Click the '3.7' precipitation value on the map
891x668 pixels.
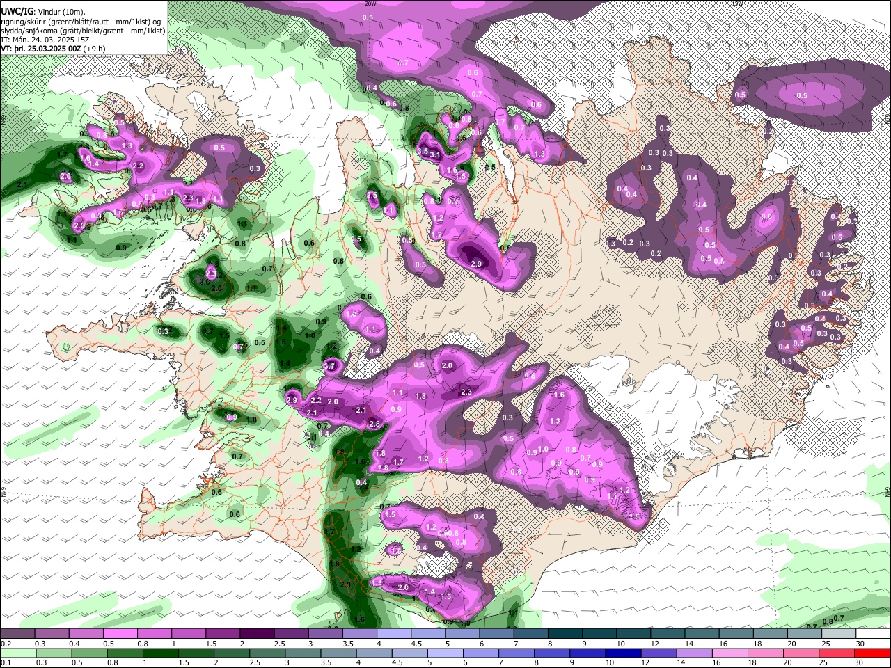[x=331, y=365]
